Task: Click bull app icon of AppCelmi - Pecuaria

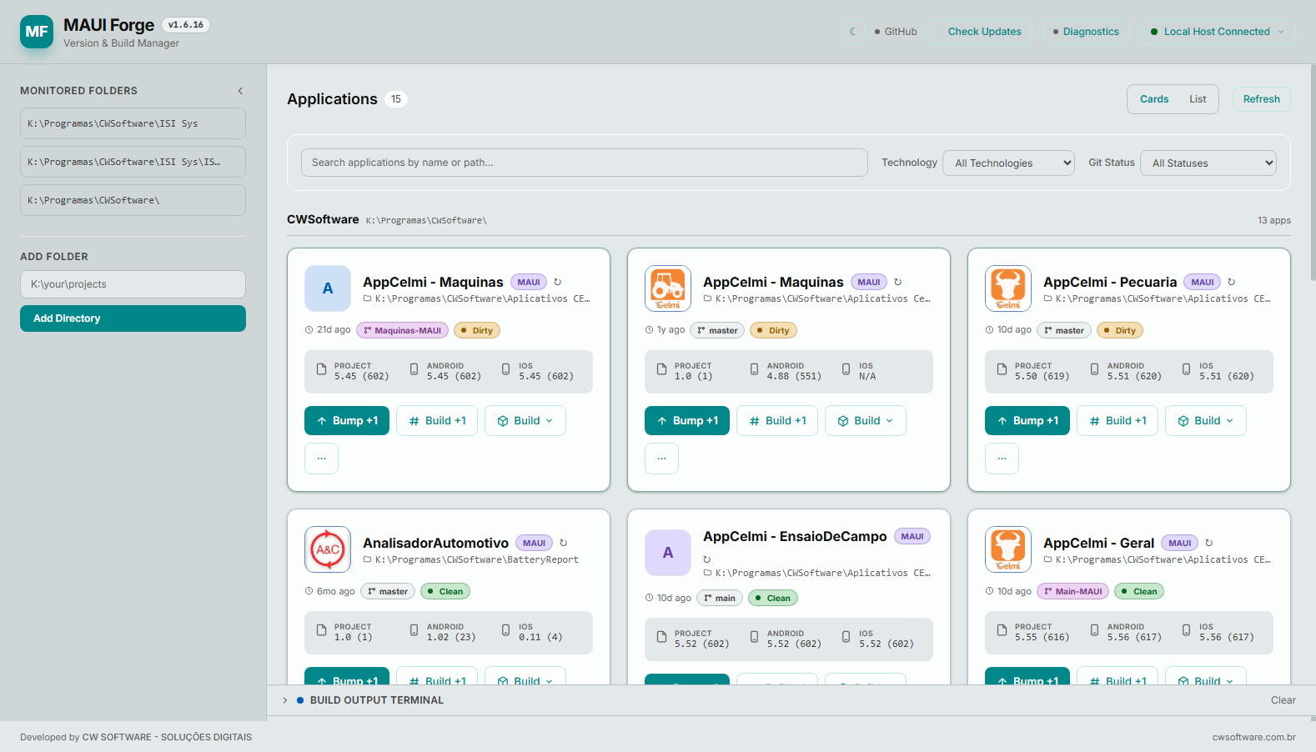Action: [1008, 288]
